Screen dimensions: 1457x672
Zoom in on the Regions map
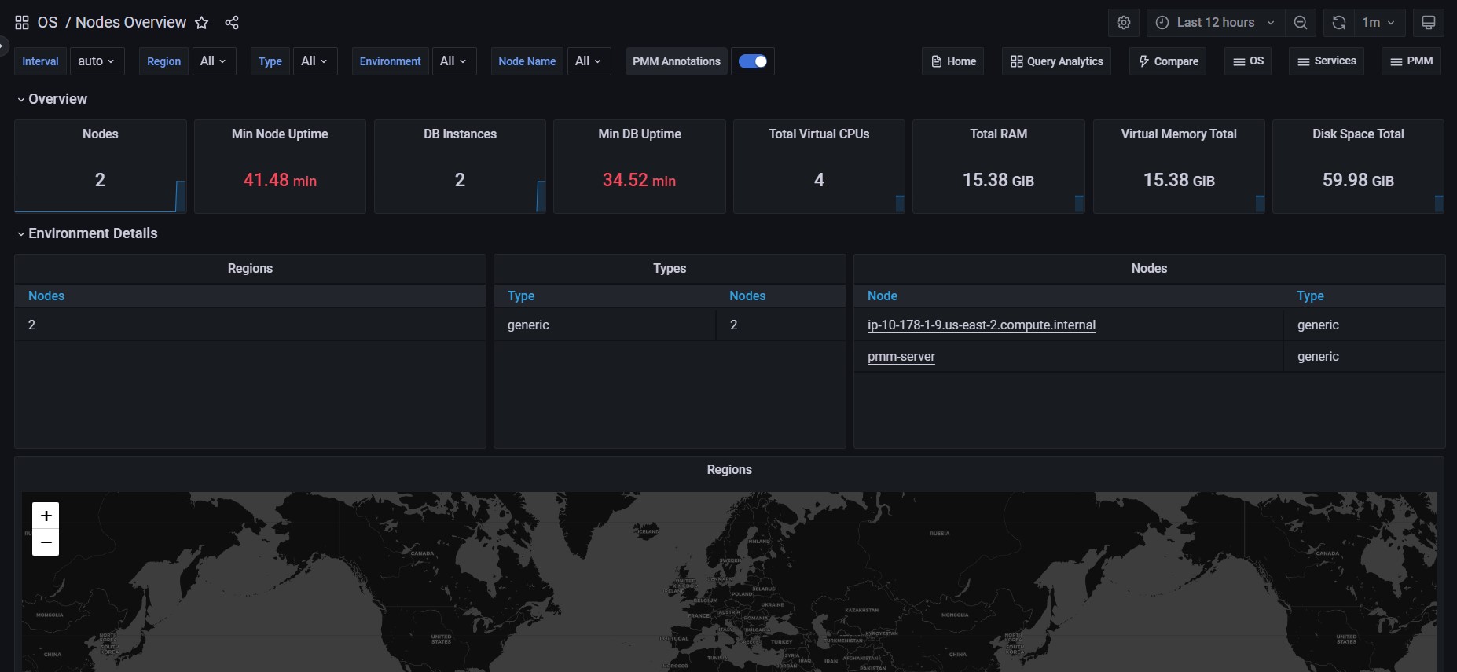46,516
